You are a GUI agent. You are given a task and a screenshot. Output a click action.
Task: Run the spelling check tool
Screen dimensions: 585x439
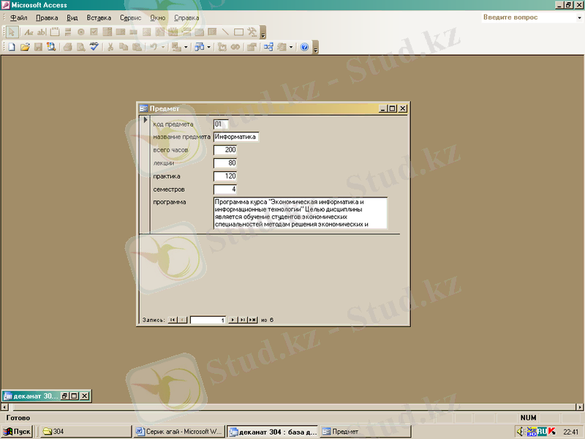94,47
